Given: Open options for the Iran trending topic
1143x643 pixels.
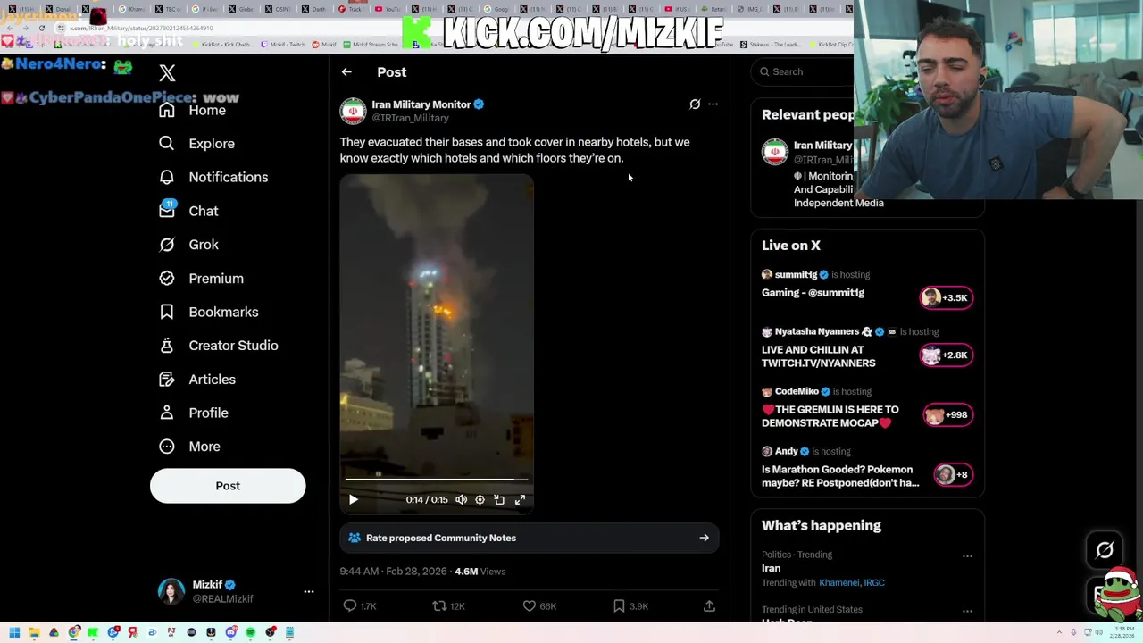Looking at the screenshot, I should pyautogui.click(x=967, y=555).
